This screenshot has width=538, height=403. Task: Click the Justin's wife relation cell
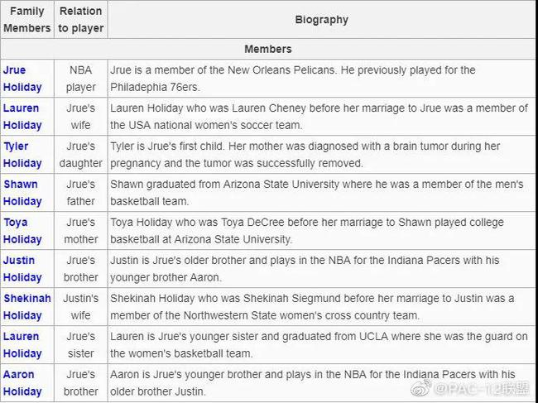pos(81,307)
